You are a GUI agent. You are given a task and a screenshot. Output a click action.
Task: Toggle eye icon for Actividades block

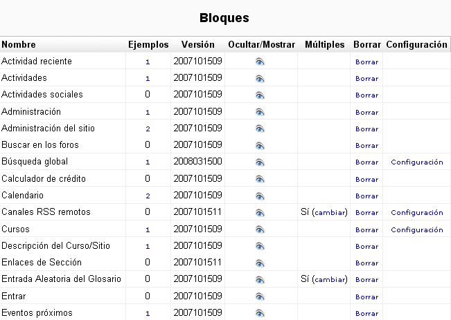click(x=260, y=78)
